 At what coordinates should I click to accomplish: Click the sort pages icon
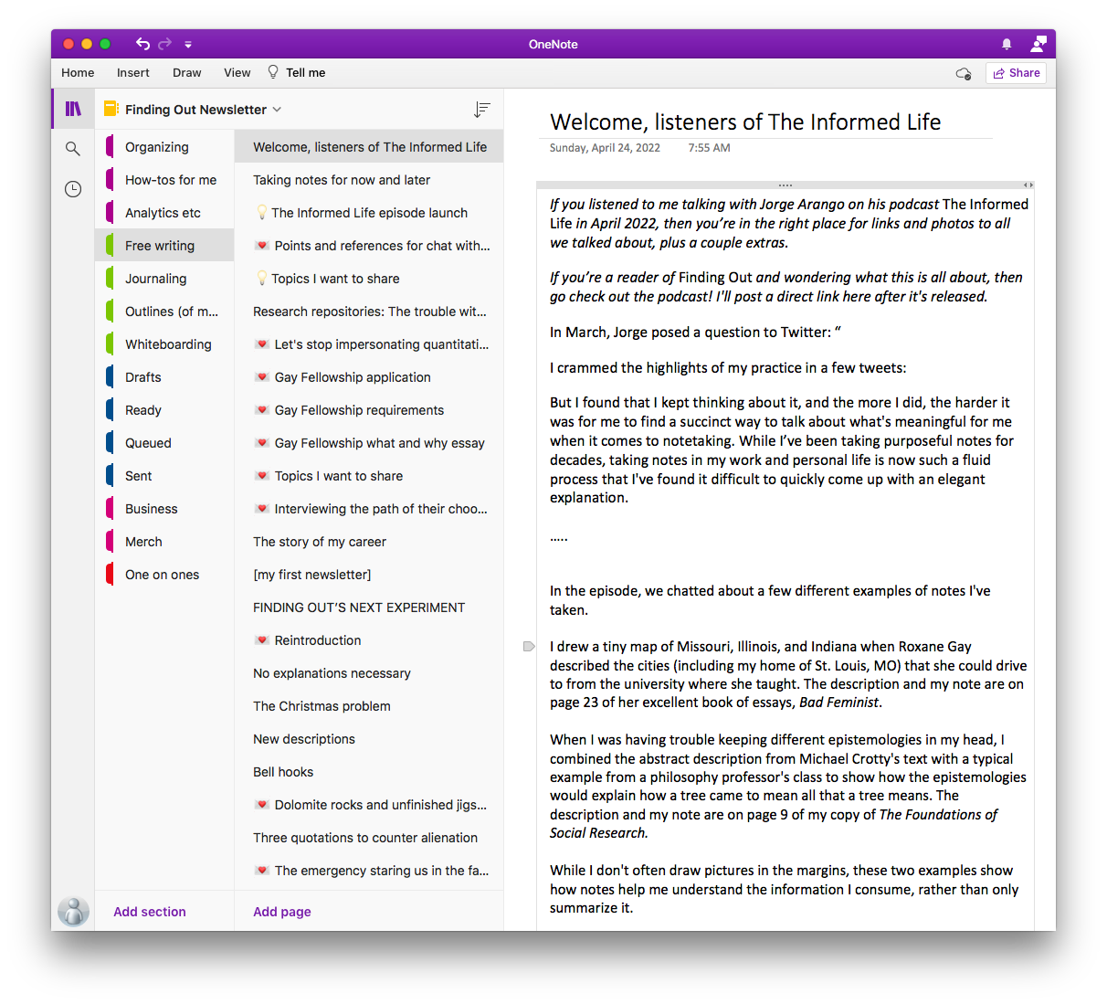(482, 110)
